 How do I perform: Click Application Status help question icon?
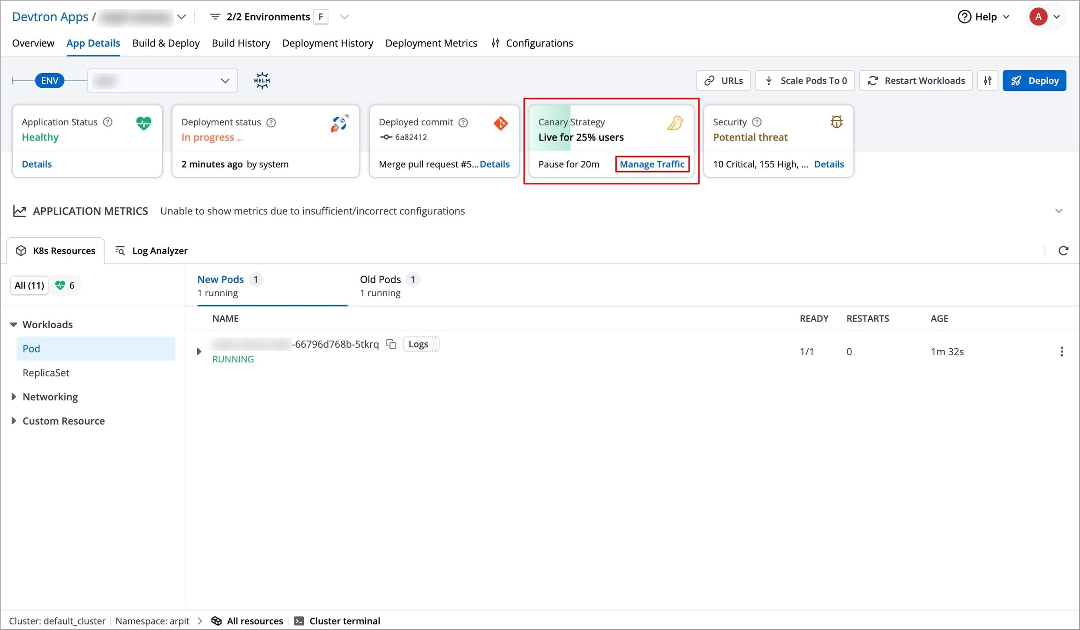pyautogui.click(x=108, y=122)
